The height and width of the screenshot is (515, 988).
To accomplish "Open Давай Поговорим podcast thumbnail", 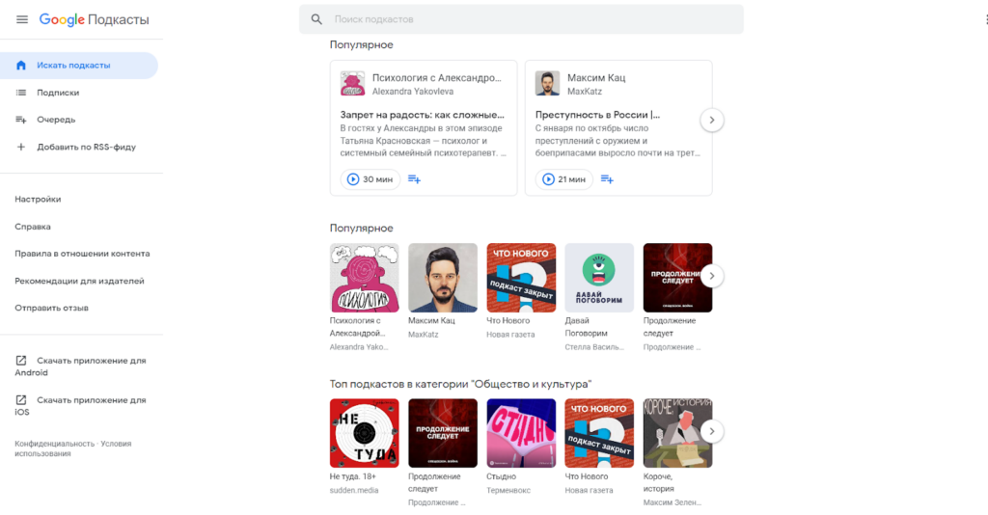I will pos(599,279).
